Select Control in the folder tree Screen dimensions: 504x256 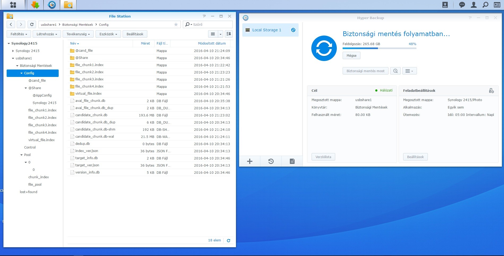[30, 147]
